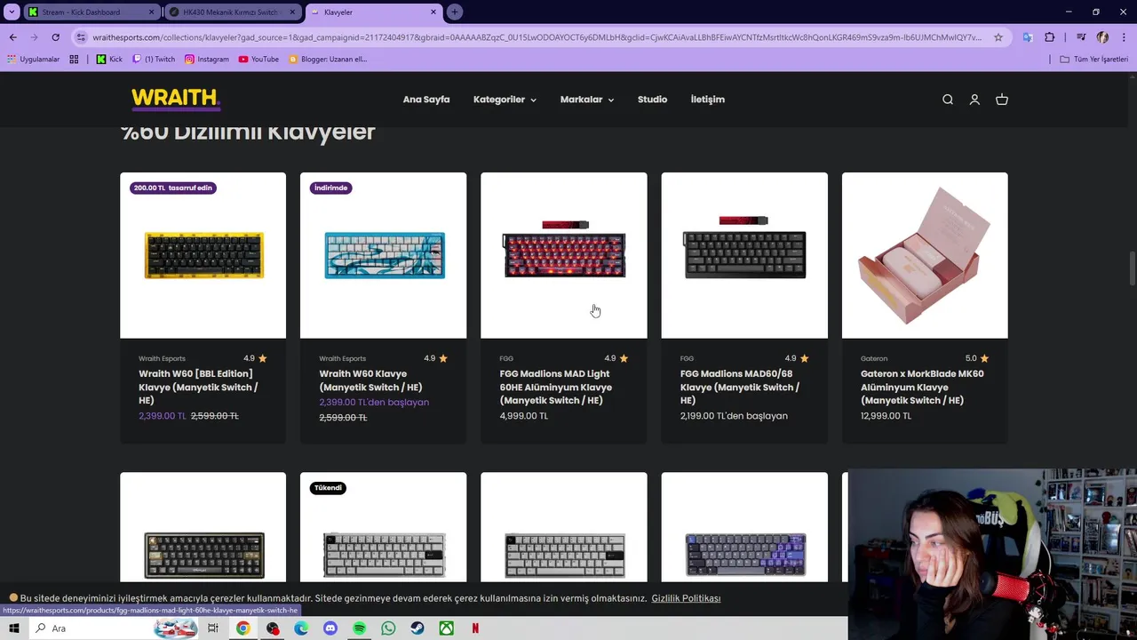The image size is (1137, 640).
Task: Expand the Kategoriler dropdown menu
Action: click(505, 100)
